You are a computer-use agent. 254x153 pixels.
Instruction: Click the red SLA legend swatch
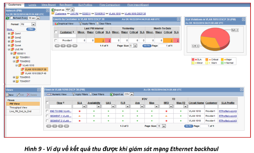pos(193,60)
